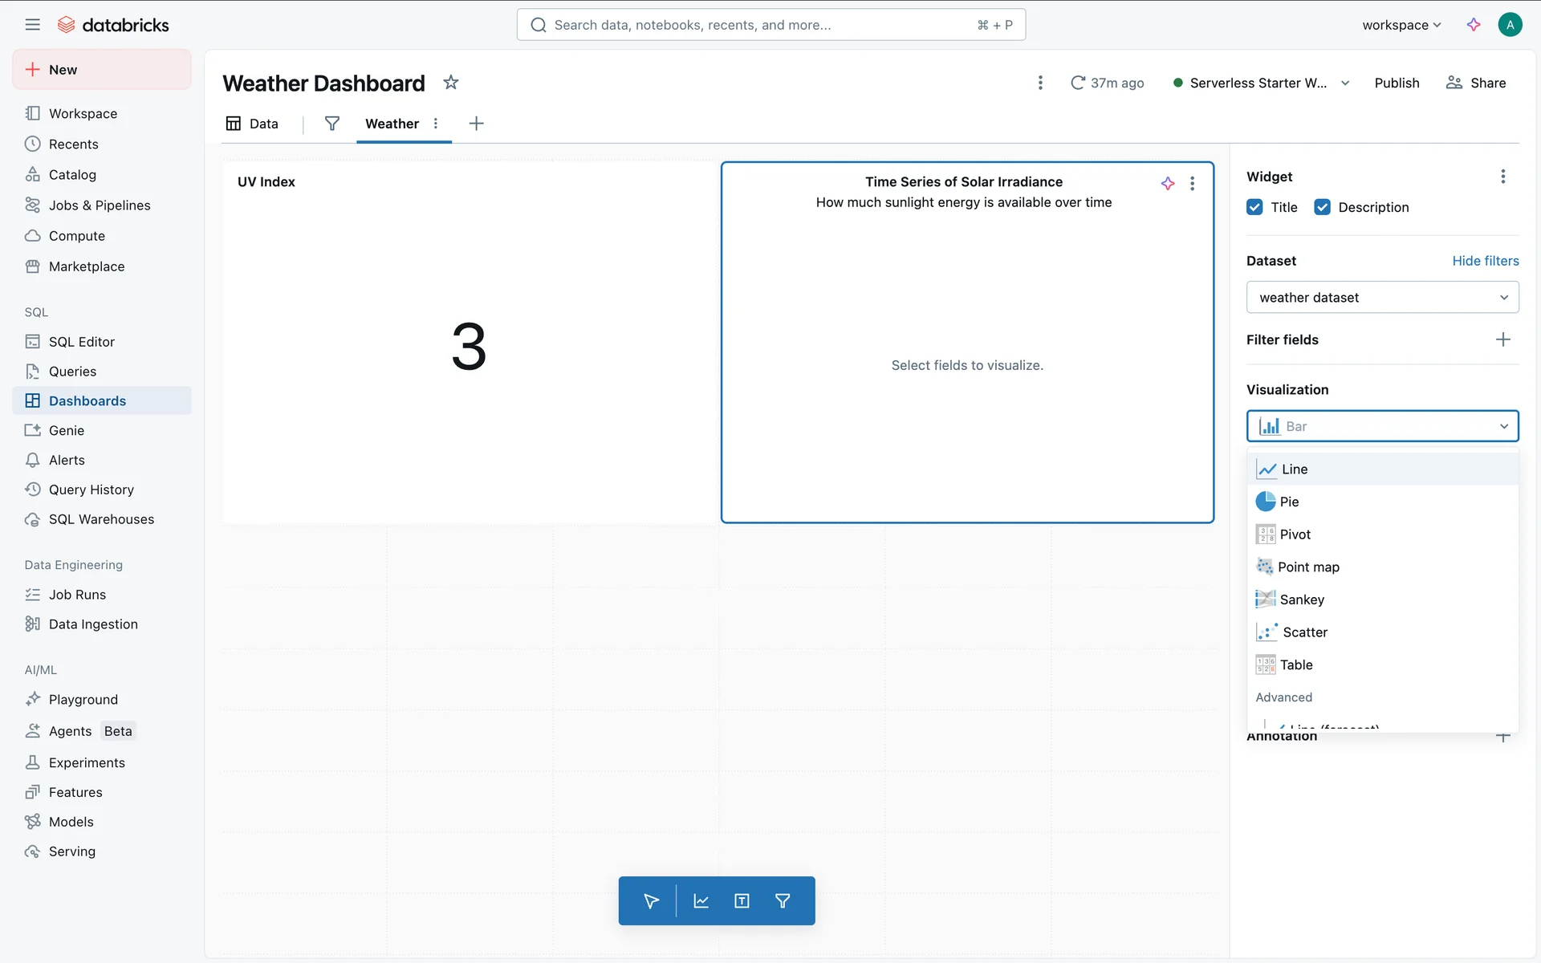1541x963 pixels.
Task: Click the add filter icon in bottom toolbar
Action: [x=783, y=900]
